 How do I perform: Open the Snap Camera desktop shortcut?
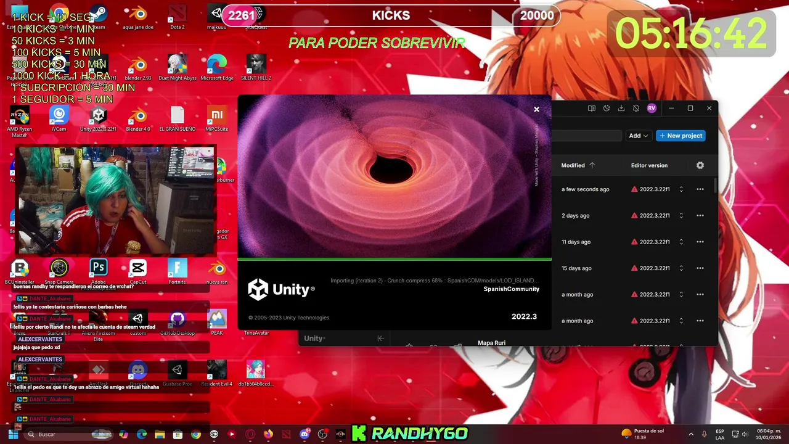(x=59, y=272)
